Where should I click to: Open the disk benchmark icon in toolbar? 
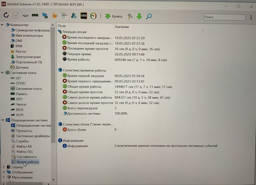(25, 16)
